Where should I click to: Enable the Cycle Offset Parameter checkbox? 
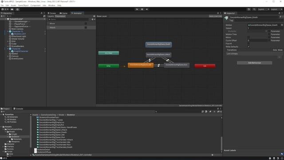(269, 40)
